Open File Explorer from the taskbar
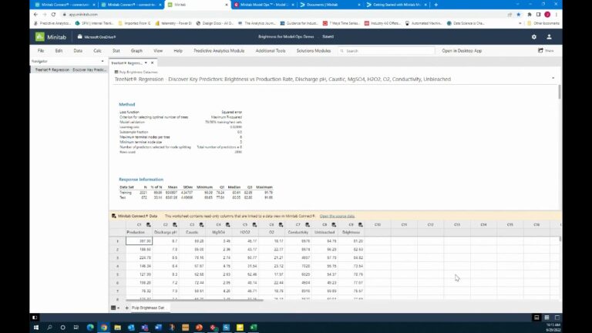This screenshot has height=333, width=592. point(117,328)
